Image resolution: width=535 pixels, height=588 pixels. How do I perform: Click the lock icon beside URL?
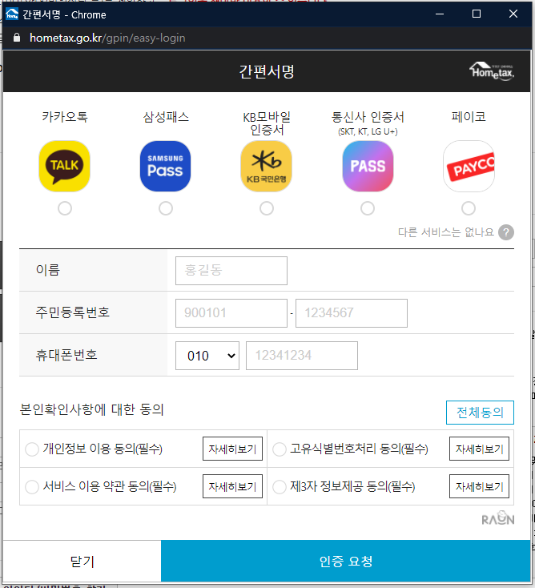tap(17, 38)
